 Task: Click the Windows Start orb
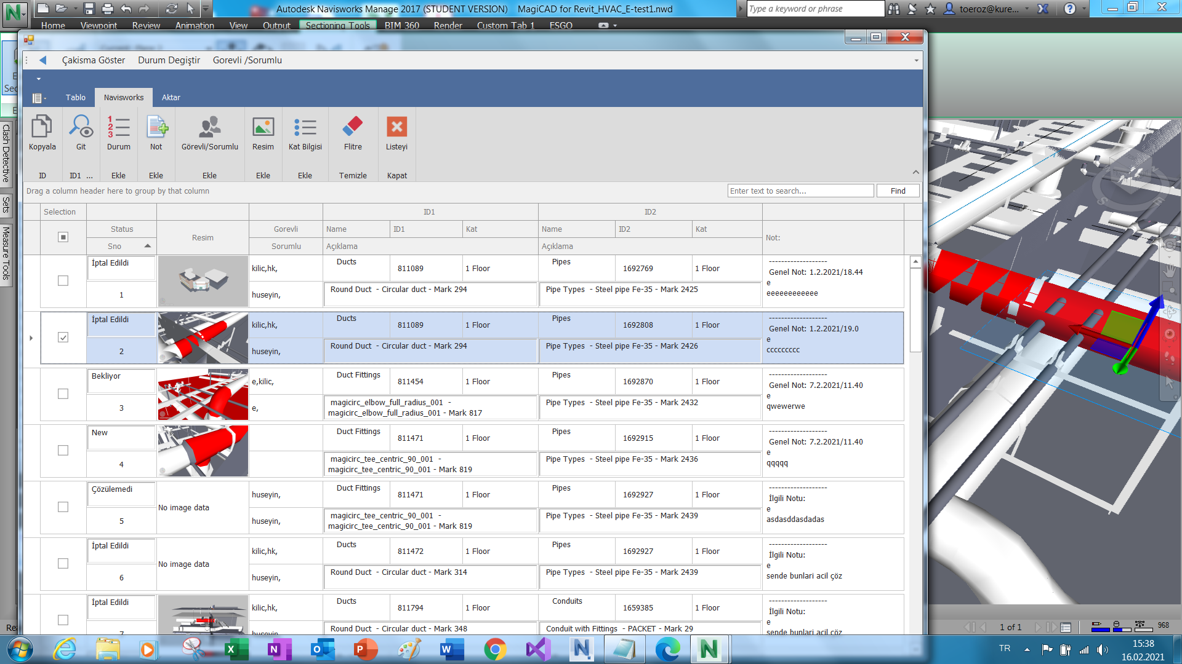point(20,649)
